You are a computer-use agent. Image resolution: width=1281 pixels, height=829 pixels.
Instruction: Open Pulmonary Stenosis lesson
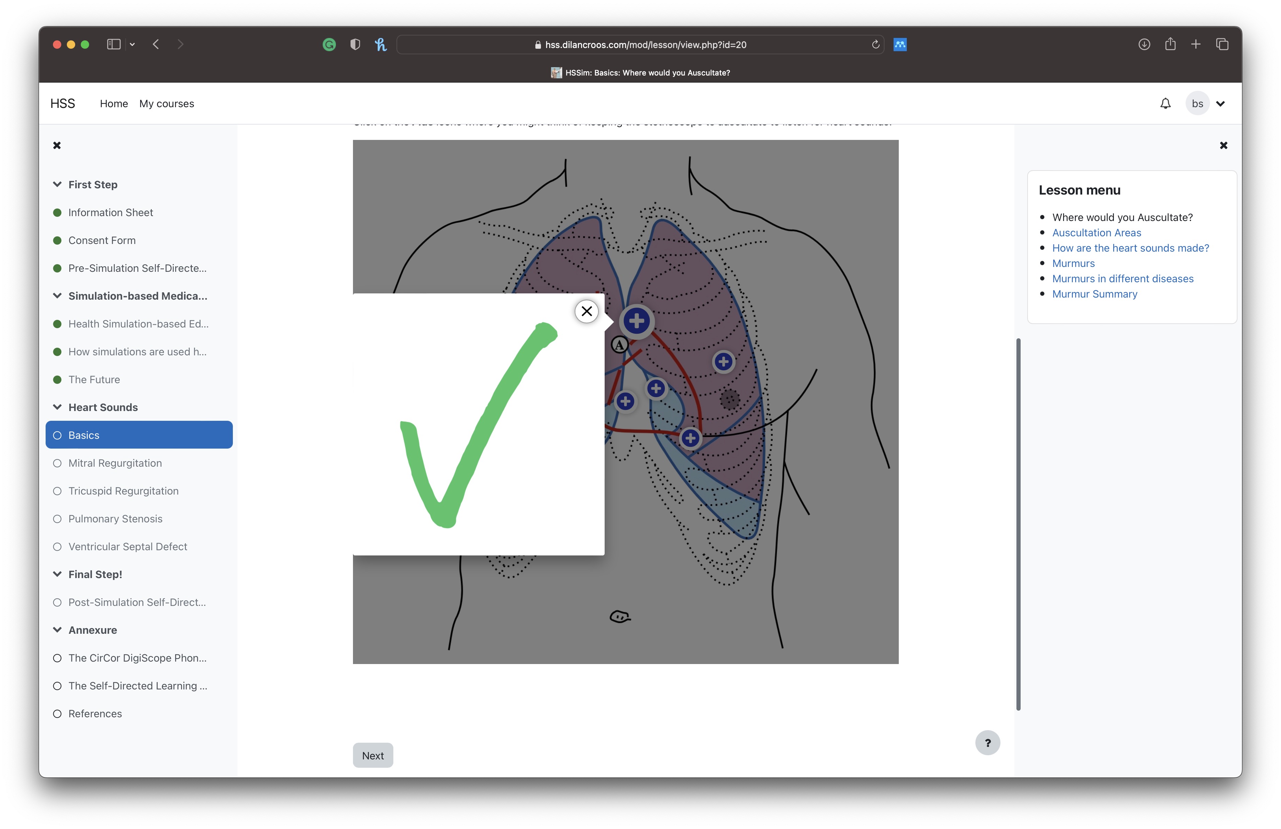(x=115, y=519)
